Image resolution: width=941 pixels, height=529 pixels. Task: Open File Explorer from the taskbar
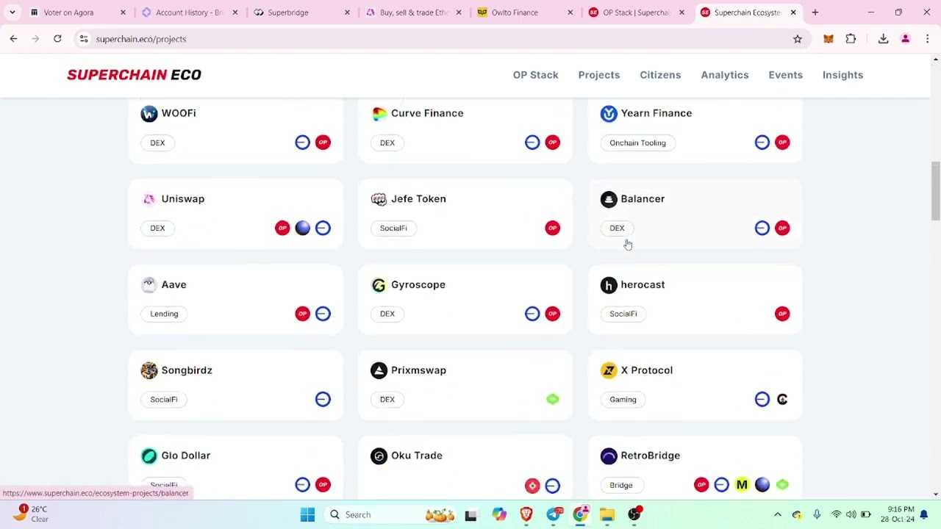(x=607, y=514)
